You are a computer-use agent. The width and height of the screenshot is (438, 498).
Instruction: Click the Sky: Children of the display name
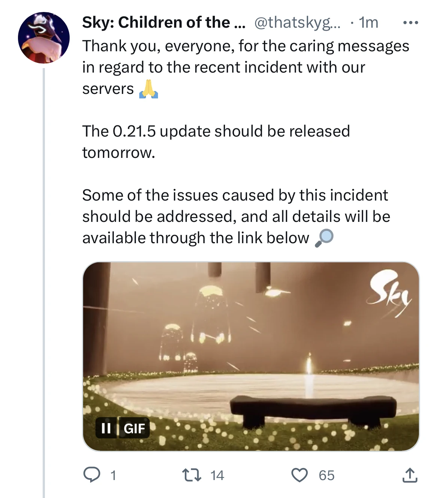pos(161,22)
